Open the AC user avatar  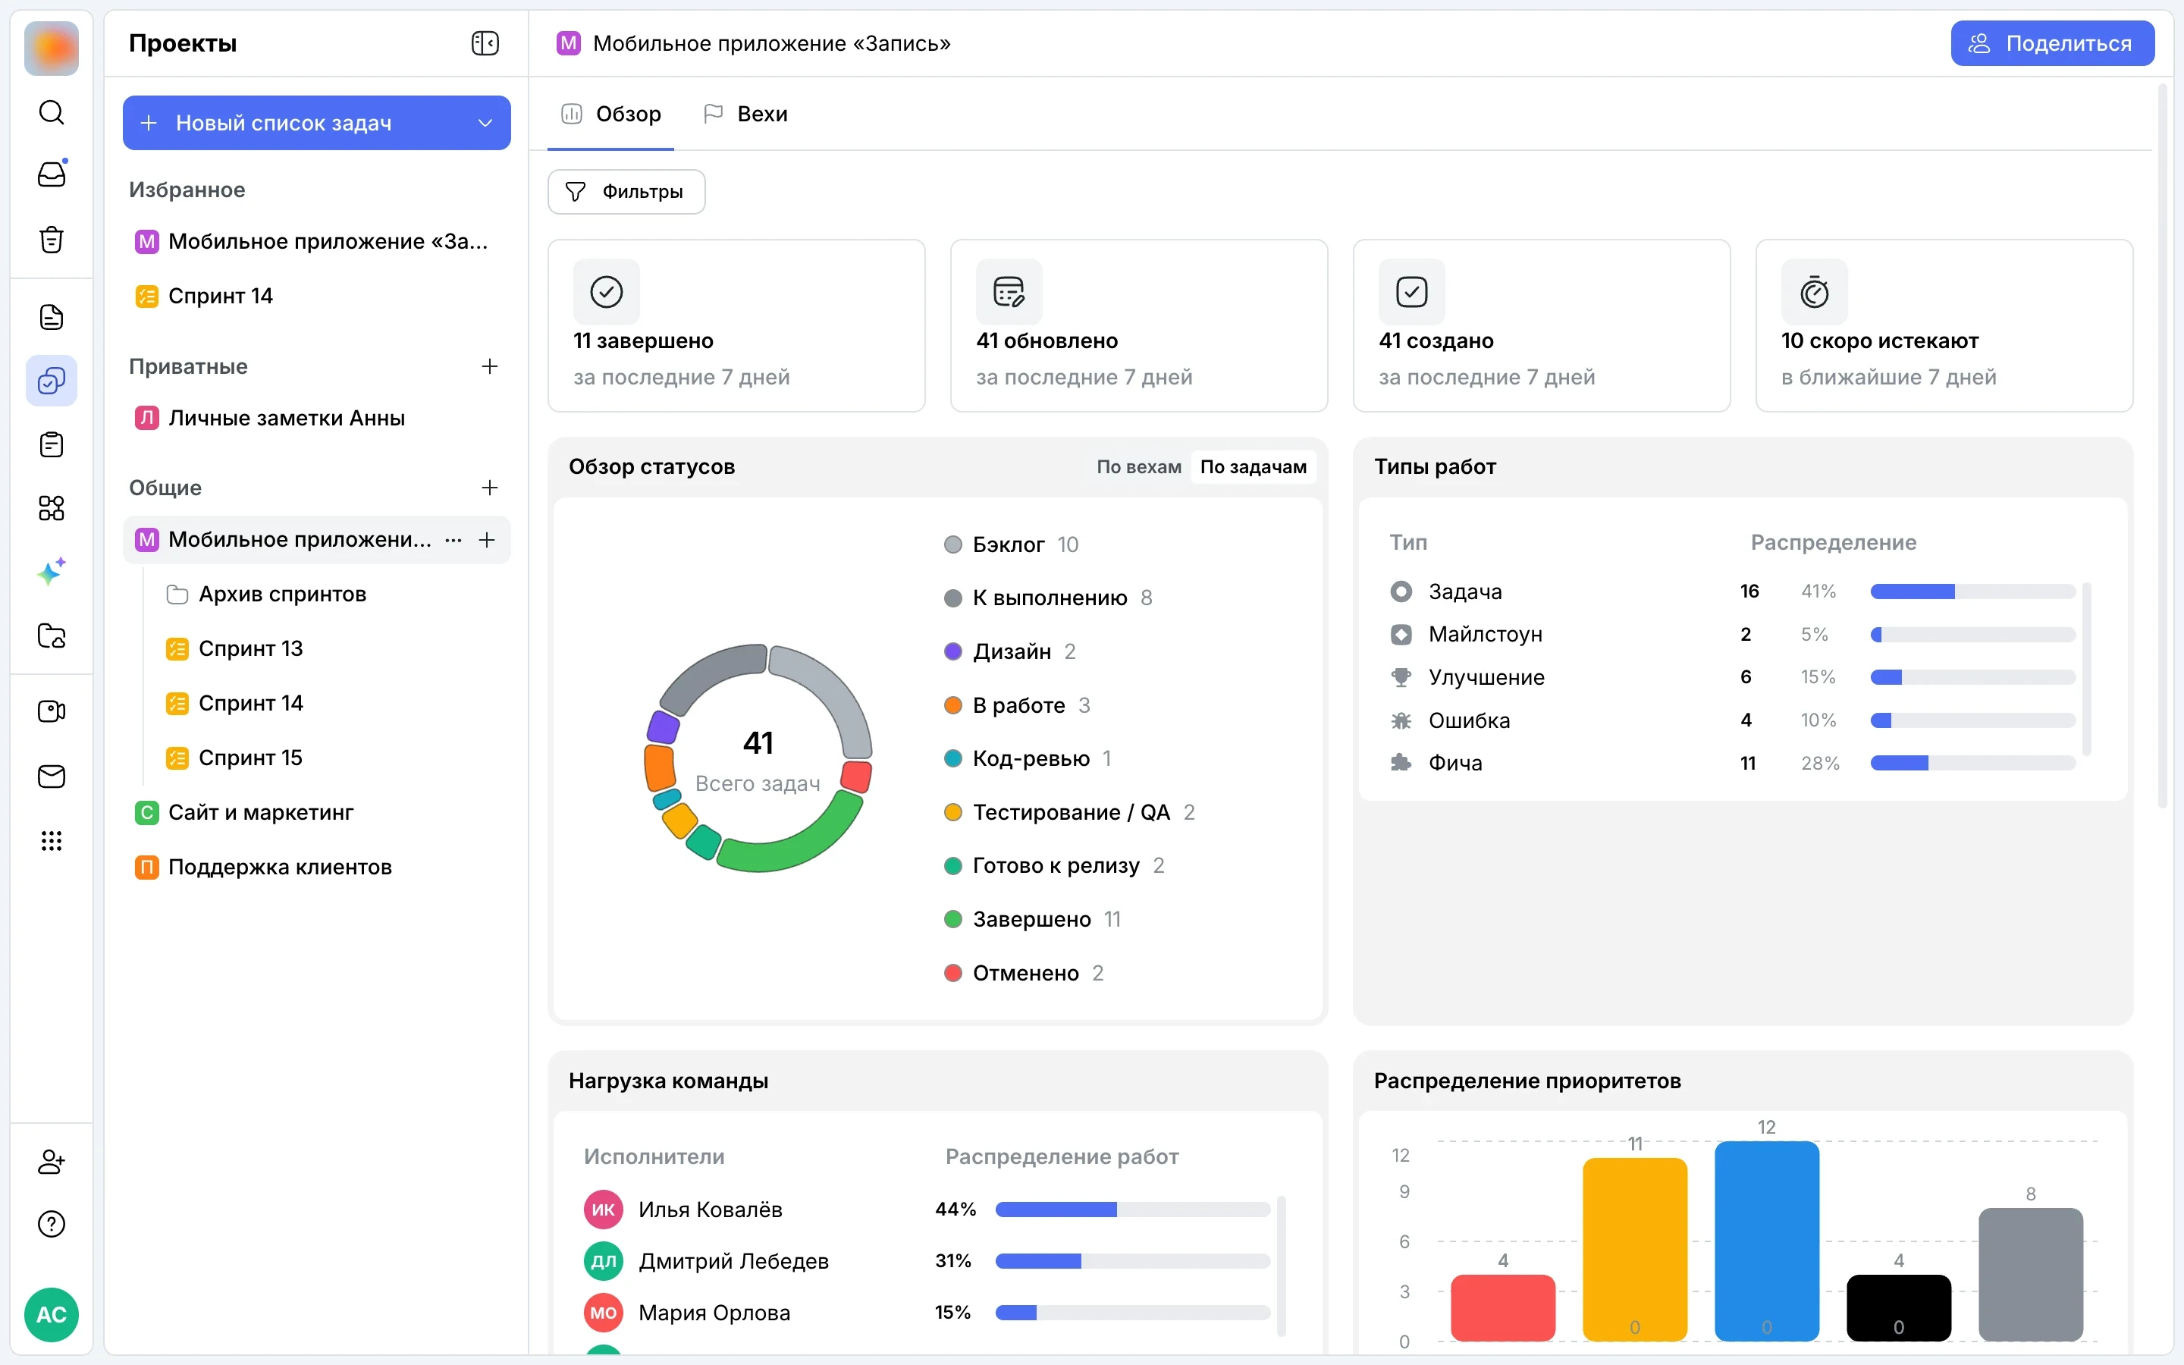coord(52,1314)
